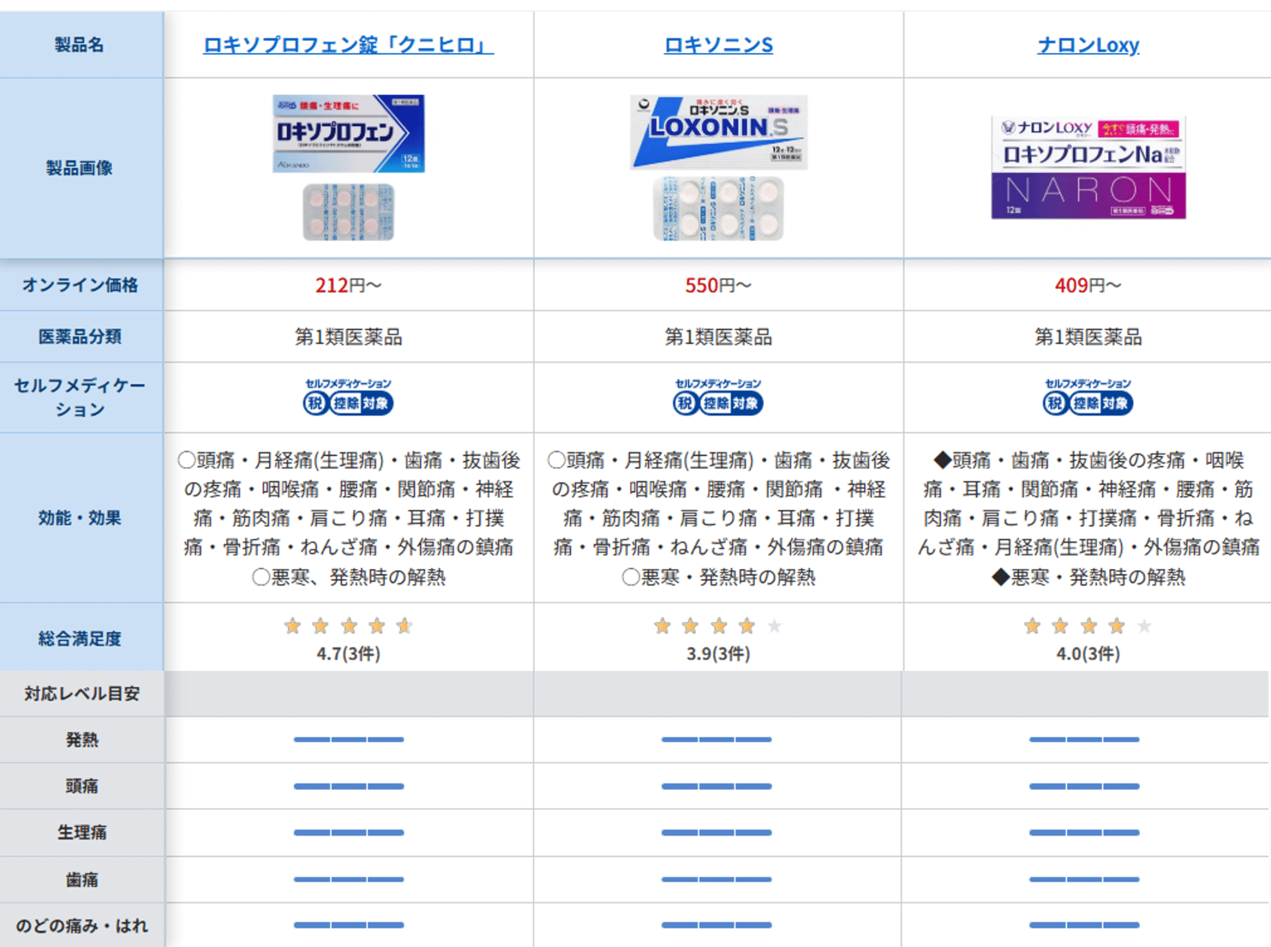Click the 対応レベル目安 section header
The width and height of the screenshot is (1271, 947).
82,693
